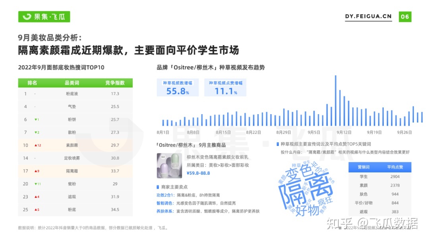Click competition index value 30.8
The height and width of the screenshot is (241, 429).
pyautogui.click(x=115, y=158)
